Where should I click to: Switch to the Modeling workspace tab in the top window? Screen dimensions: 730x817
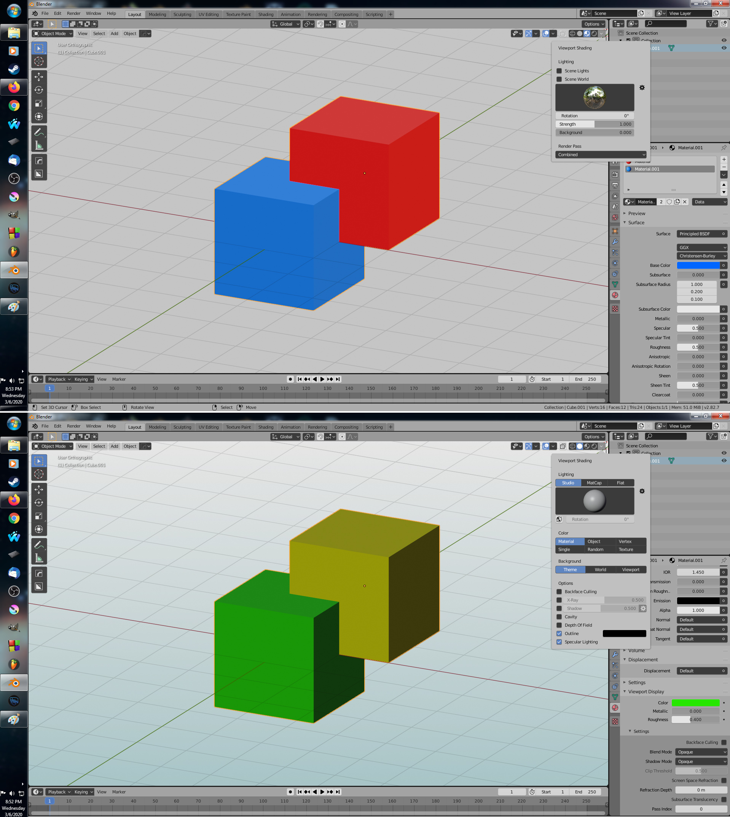[x=157, y=14]
